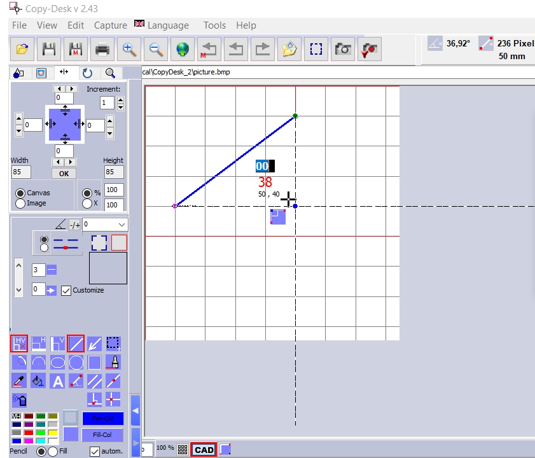Click the open folder toolbar icon
Viewport: 535px width, 458px height.
22,49
